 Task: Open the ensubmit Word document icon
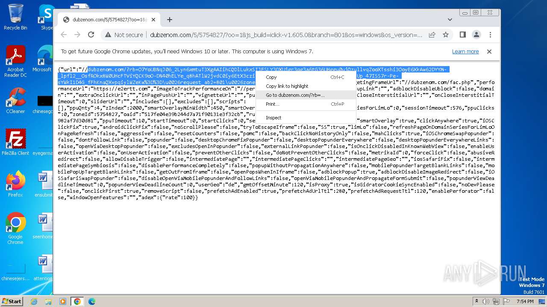point(43,184)
